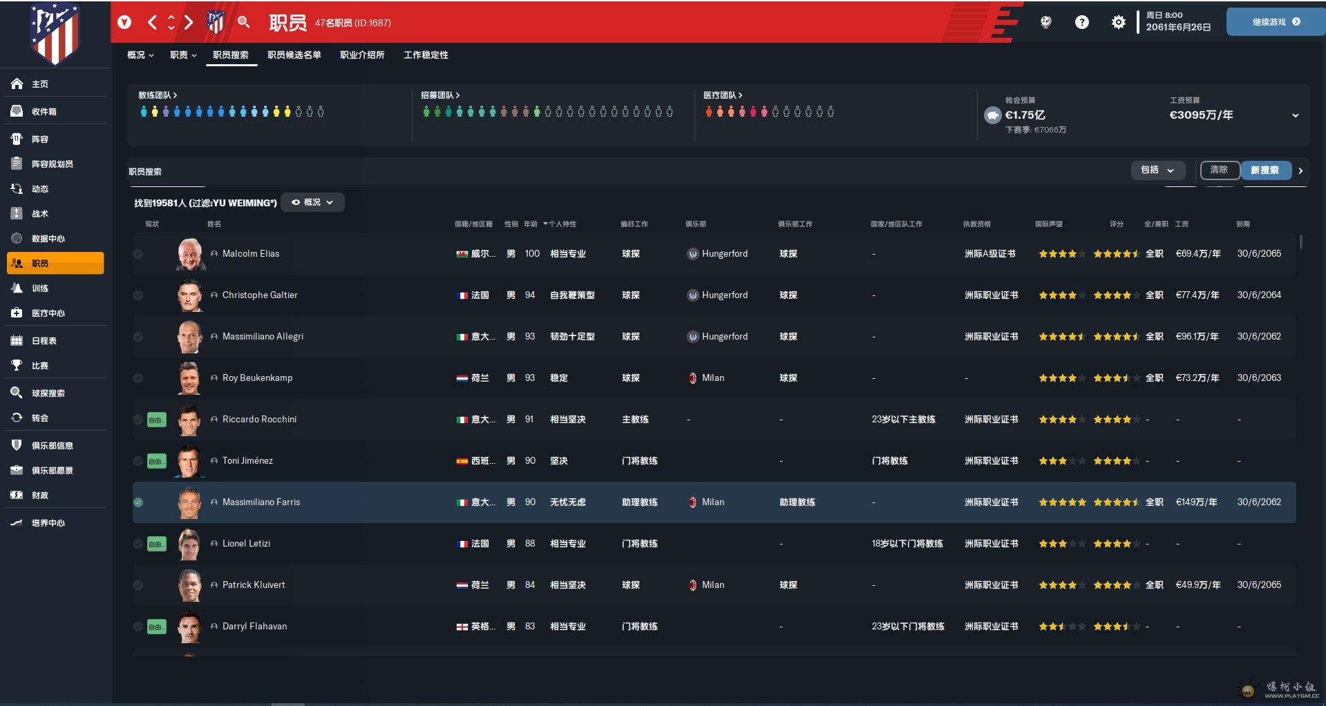The image size is (1326, 706).
Task: Open the history up-down arrows dropdown
Action: pyautogui.click(x=171, y=22)
